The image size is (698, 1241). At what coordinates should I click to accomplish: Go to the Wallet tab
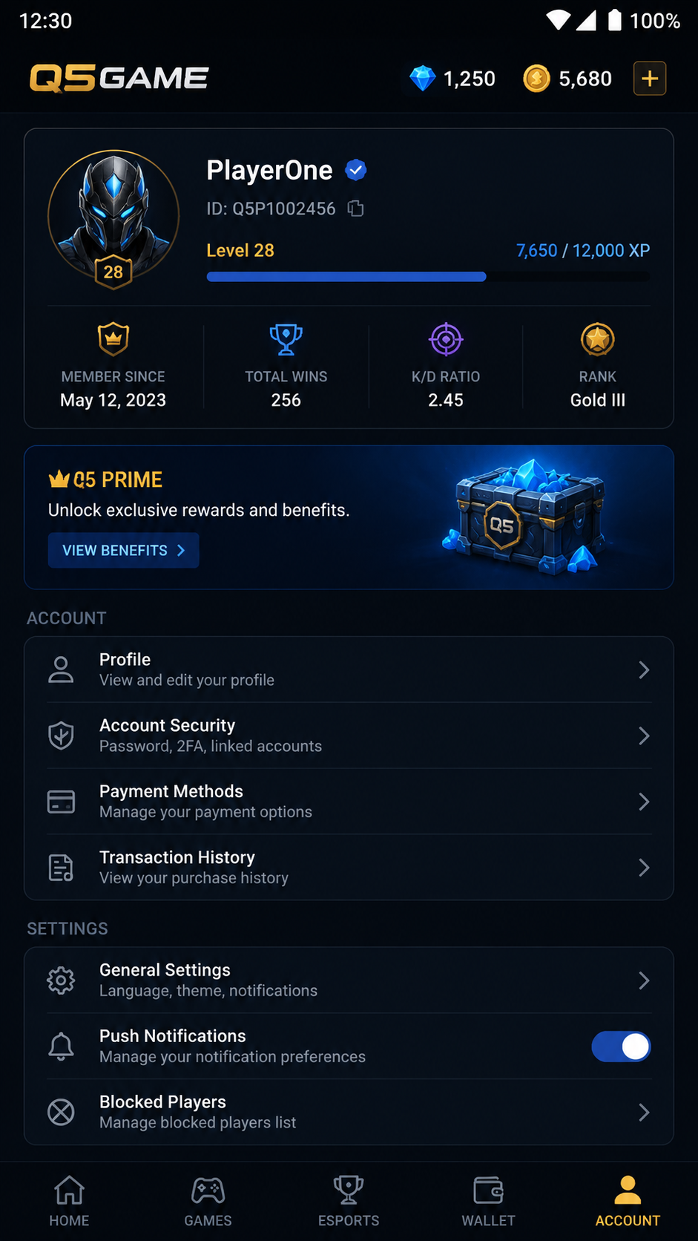[488, 1202]
